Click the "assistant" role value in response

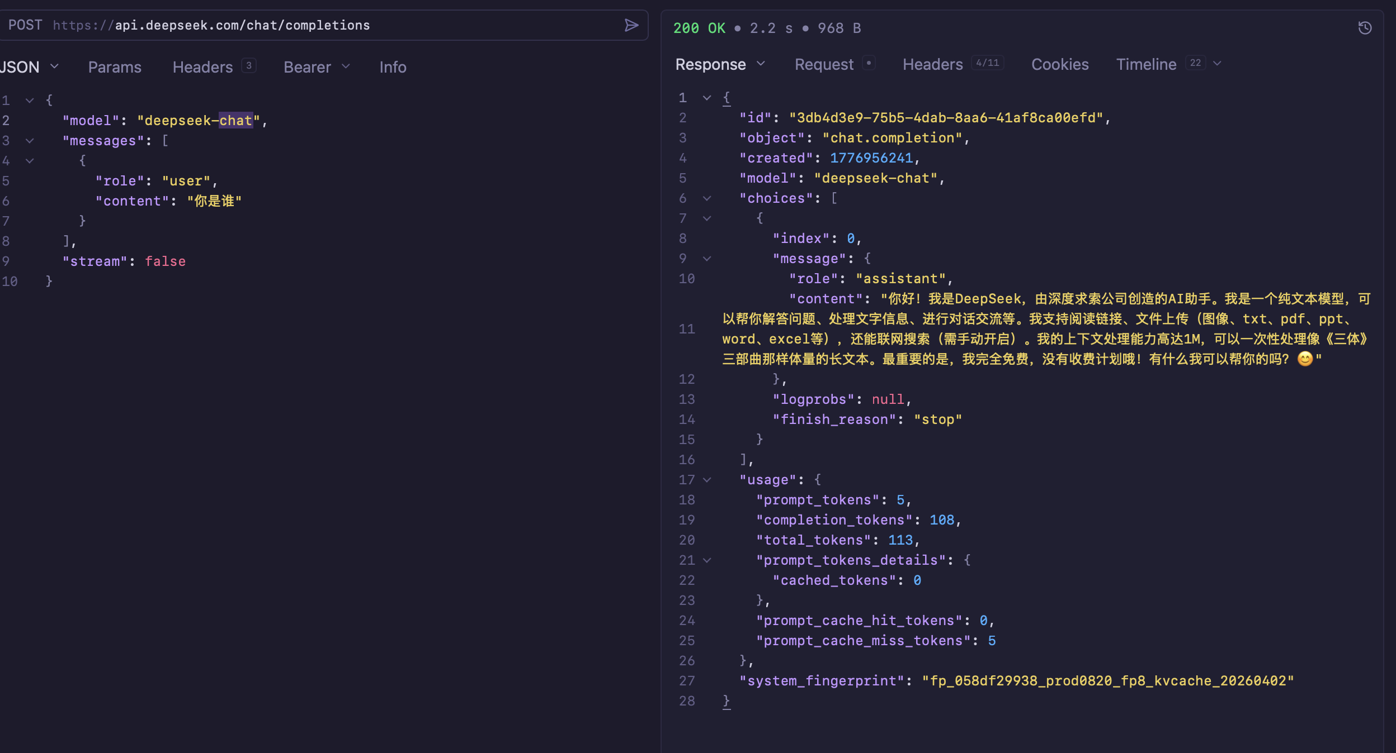pos(901,279)
